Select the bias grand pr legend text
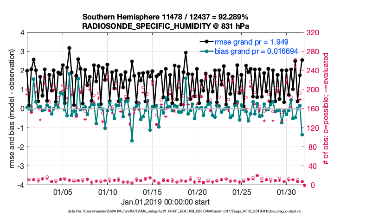Viewport: 385px width, 218px height. (x=259, y=51)
